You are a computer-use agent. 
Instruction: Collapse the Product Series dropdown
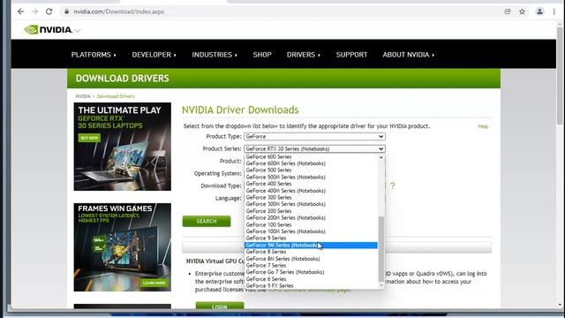click(314, 149)
